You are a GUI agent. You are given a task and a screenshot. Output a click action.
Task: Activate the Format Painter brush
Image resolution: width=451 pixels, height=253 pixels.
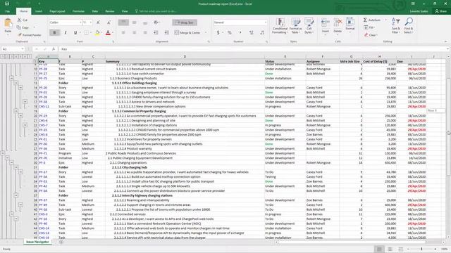coord(20,34)
